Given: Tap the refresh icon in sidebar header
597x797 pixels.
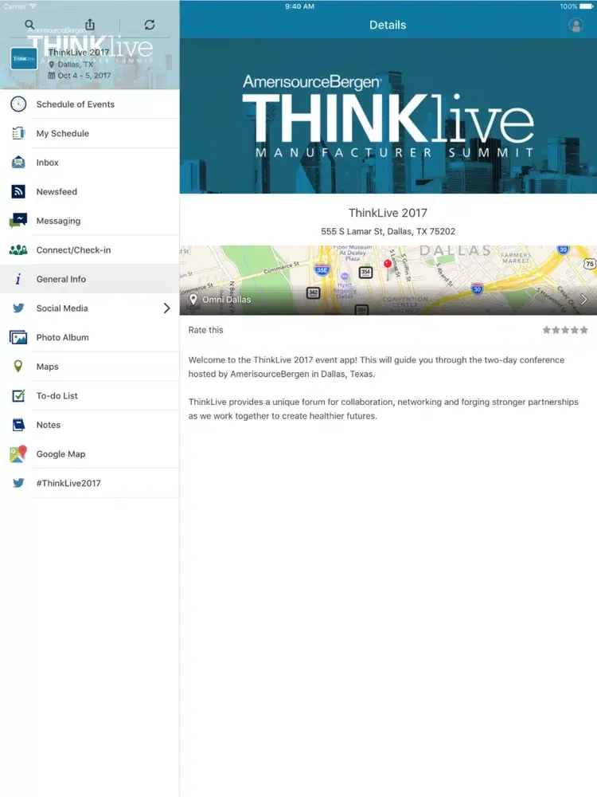Looking at the screenshot, I should pos(150,25).
